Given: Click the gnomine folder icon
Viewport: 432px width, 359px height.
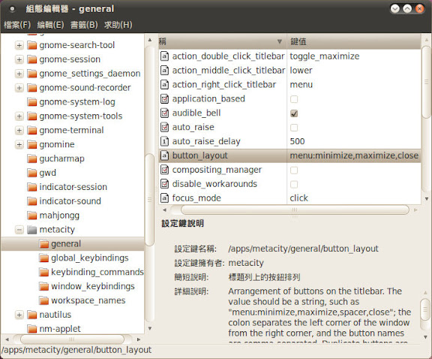Looking at the screenshot, I should pyautogui.click(x=32, y=145).
